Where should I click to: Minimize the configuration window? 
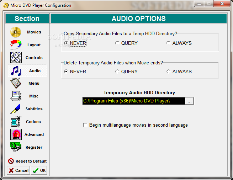(x=199, y=4)
